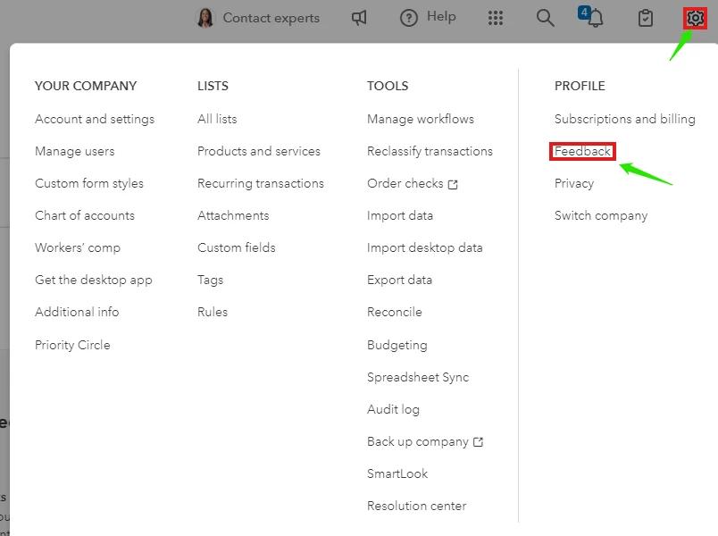Choose Switch company
The image size is (718, 536).
tap(601, 215)
